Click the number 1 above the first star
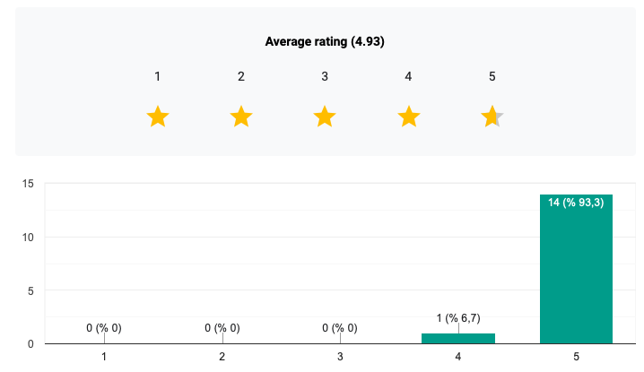 158,76
